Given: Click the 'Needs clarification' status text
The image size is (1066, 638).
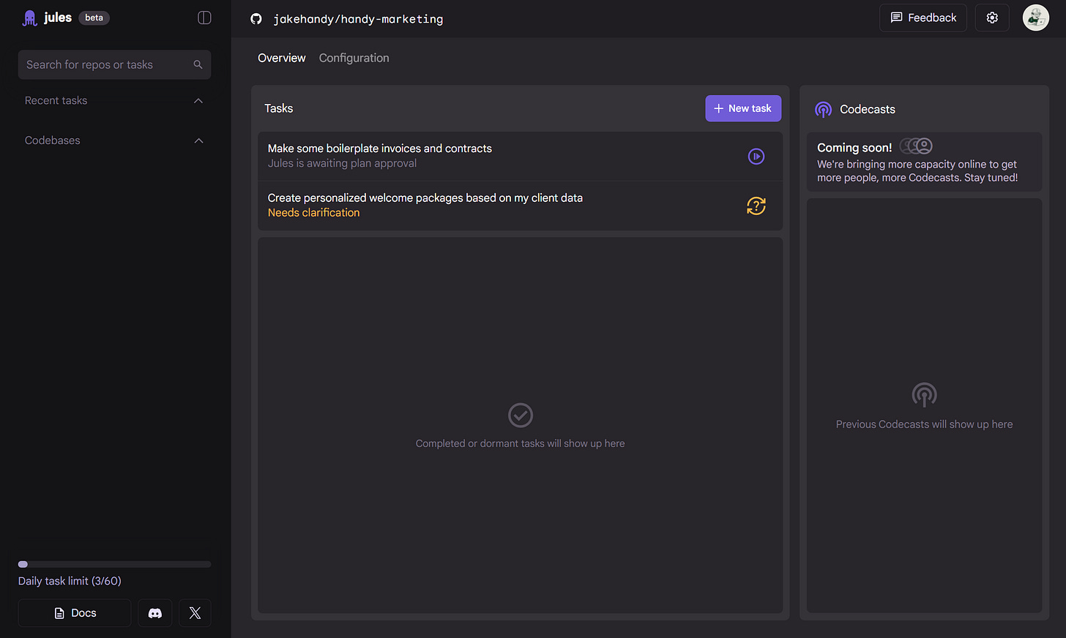Looking at the screenshot, I should coord(313,213).
